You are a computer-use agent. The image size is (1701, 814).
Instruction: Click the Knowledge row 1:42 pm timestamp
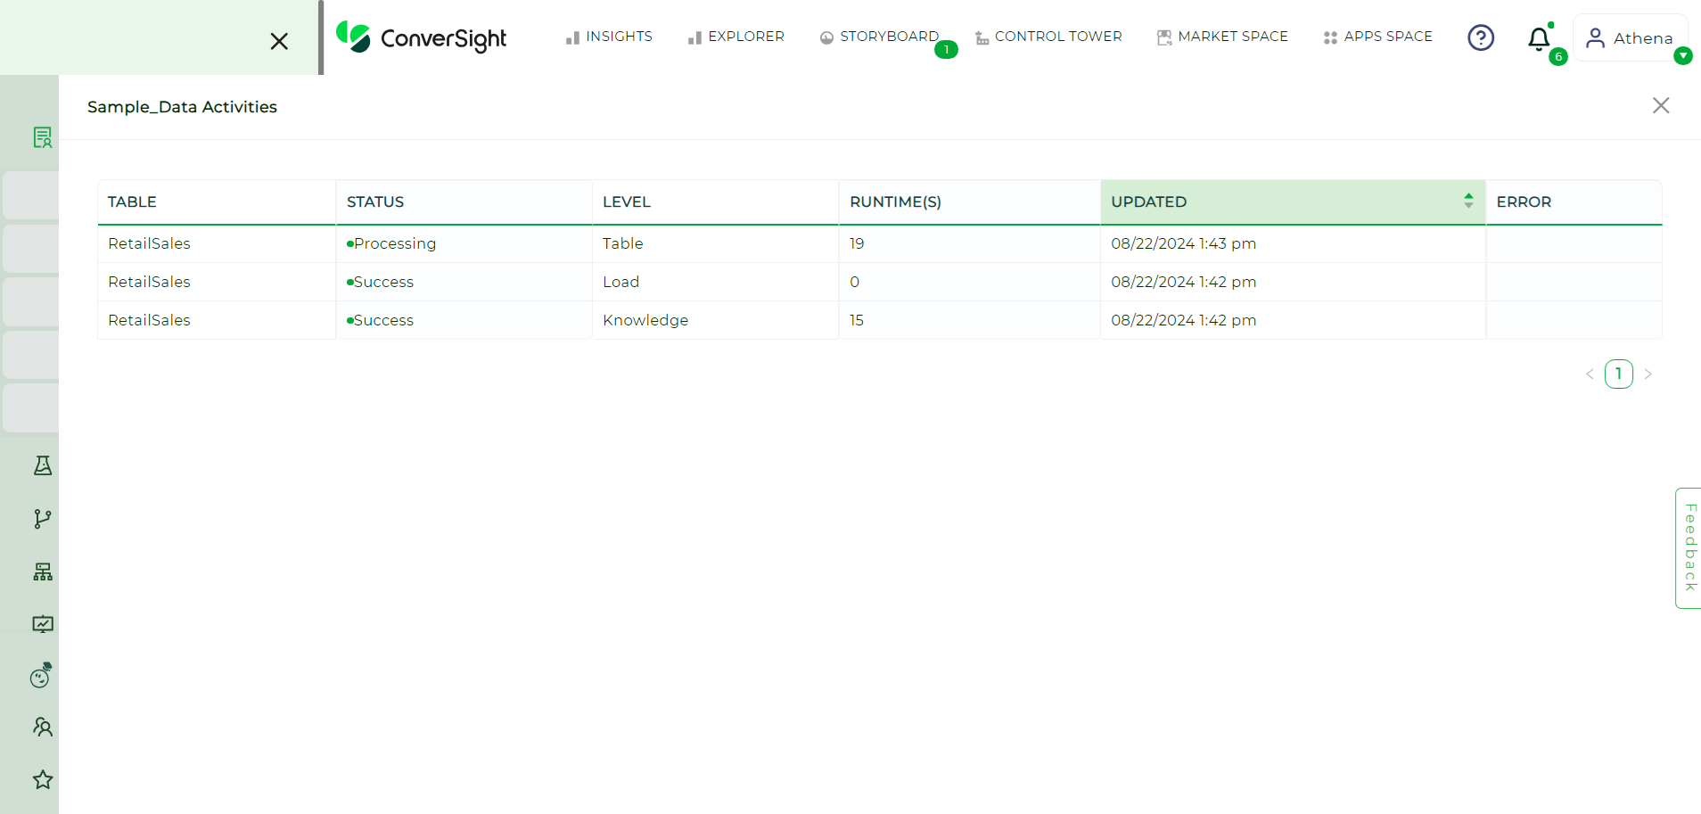click(x=1183, y=320)
